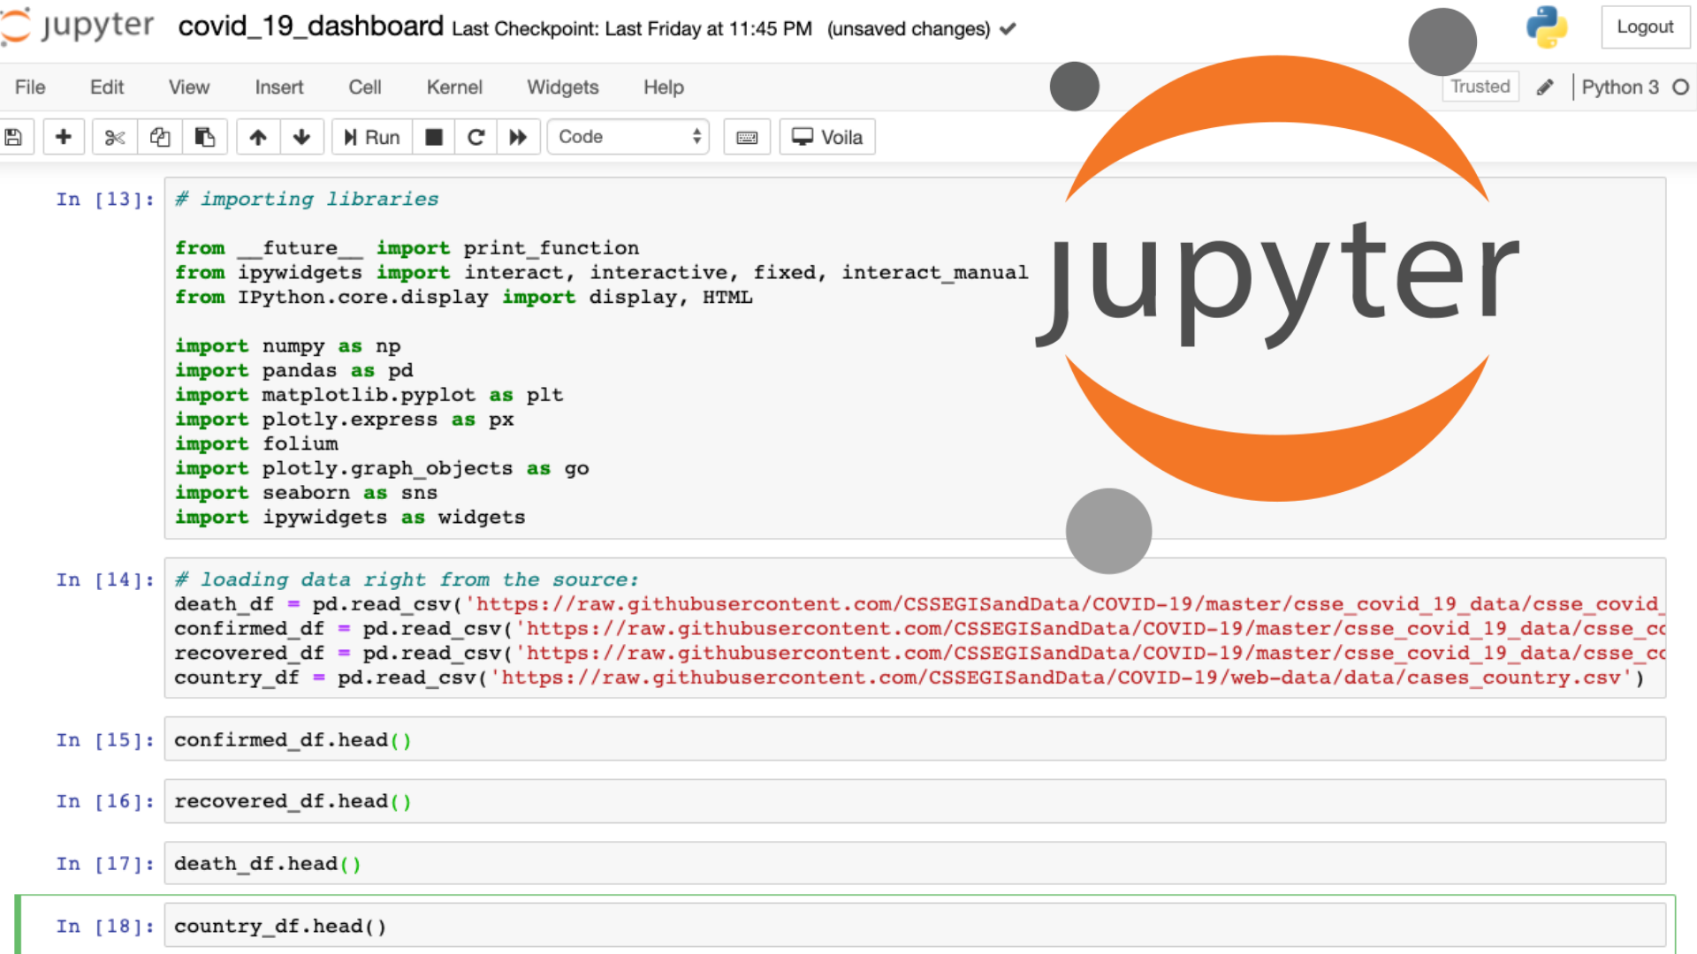
Task: Click the add cell below icon
Action: click(62, 138)
